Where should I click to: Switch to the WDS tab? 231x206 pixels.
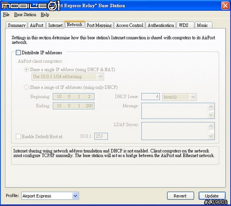click(x=185, y=25)
